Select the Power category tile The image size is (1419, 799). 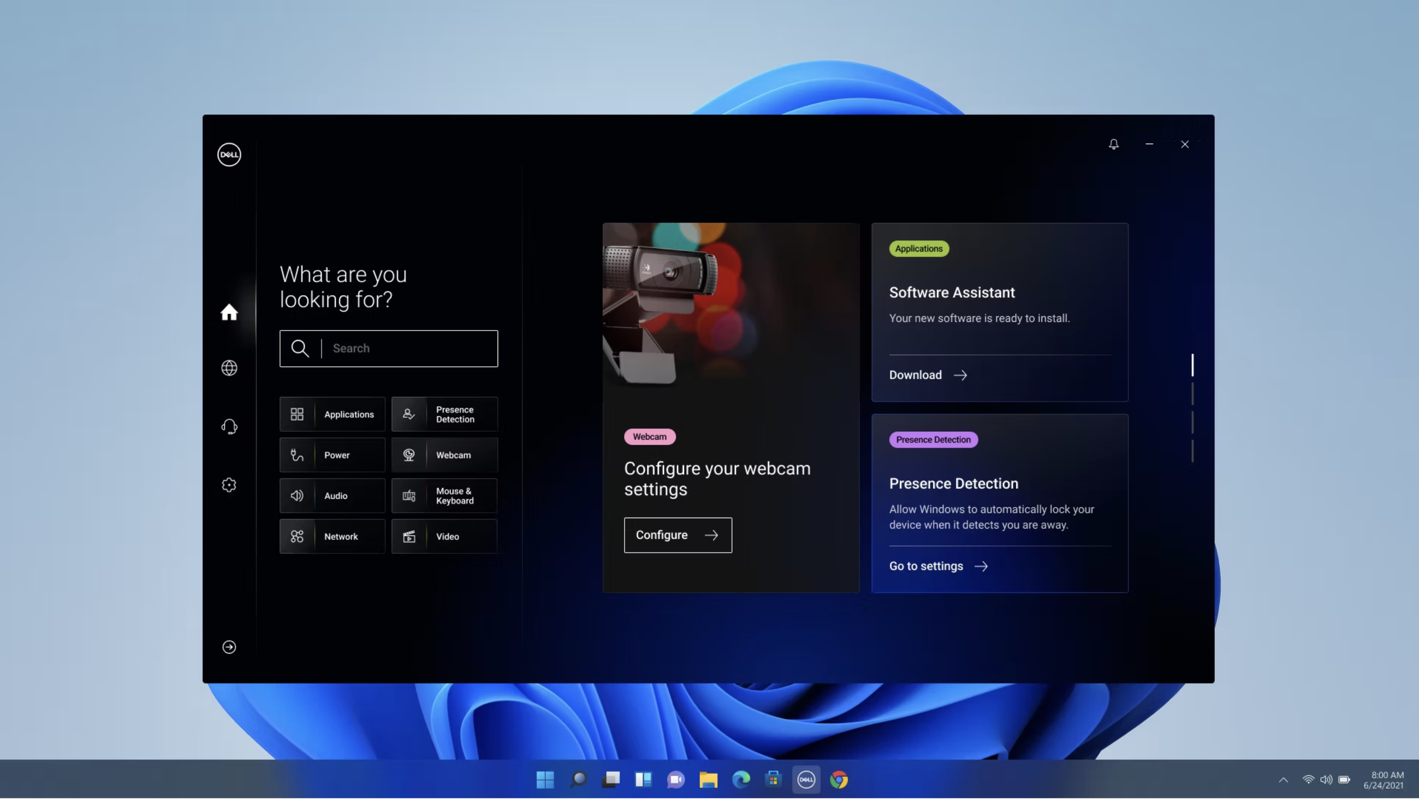tap(332, 455)
